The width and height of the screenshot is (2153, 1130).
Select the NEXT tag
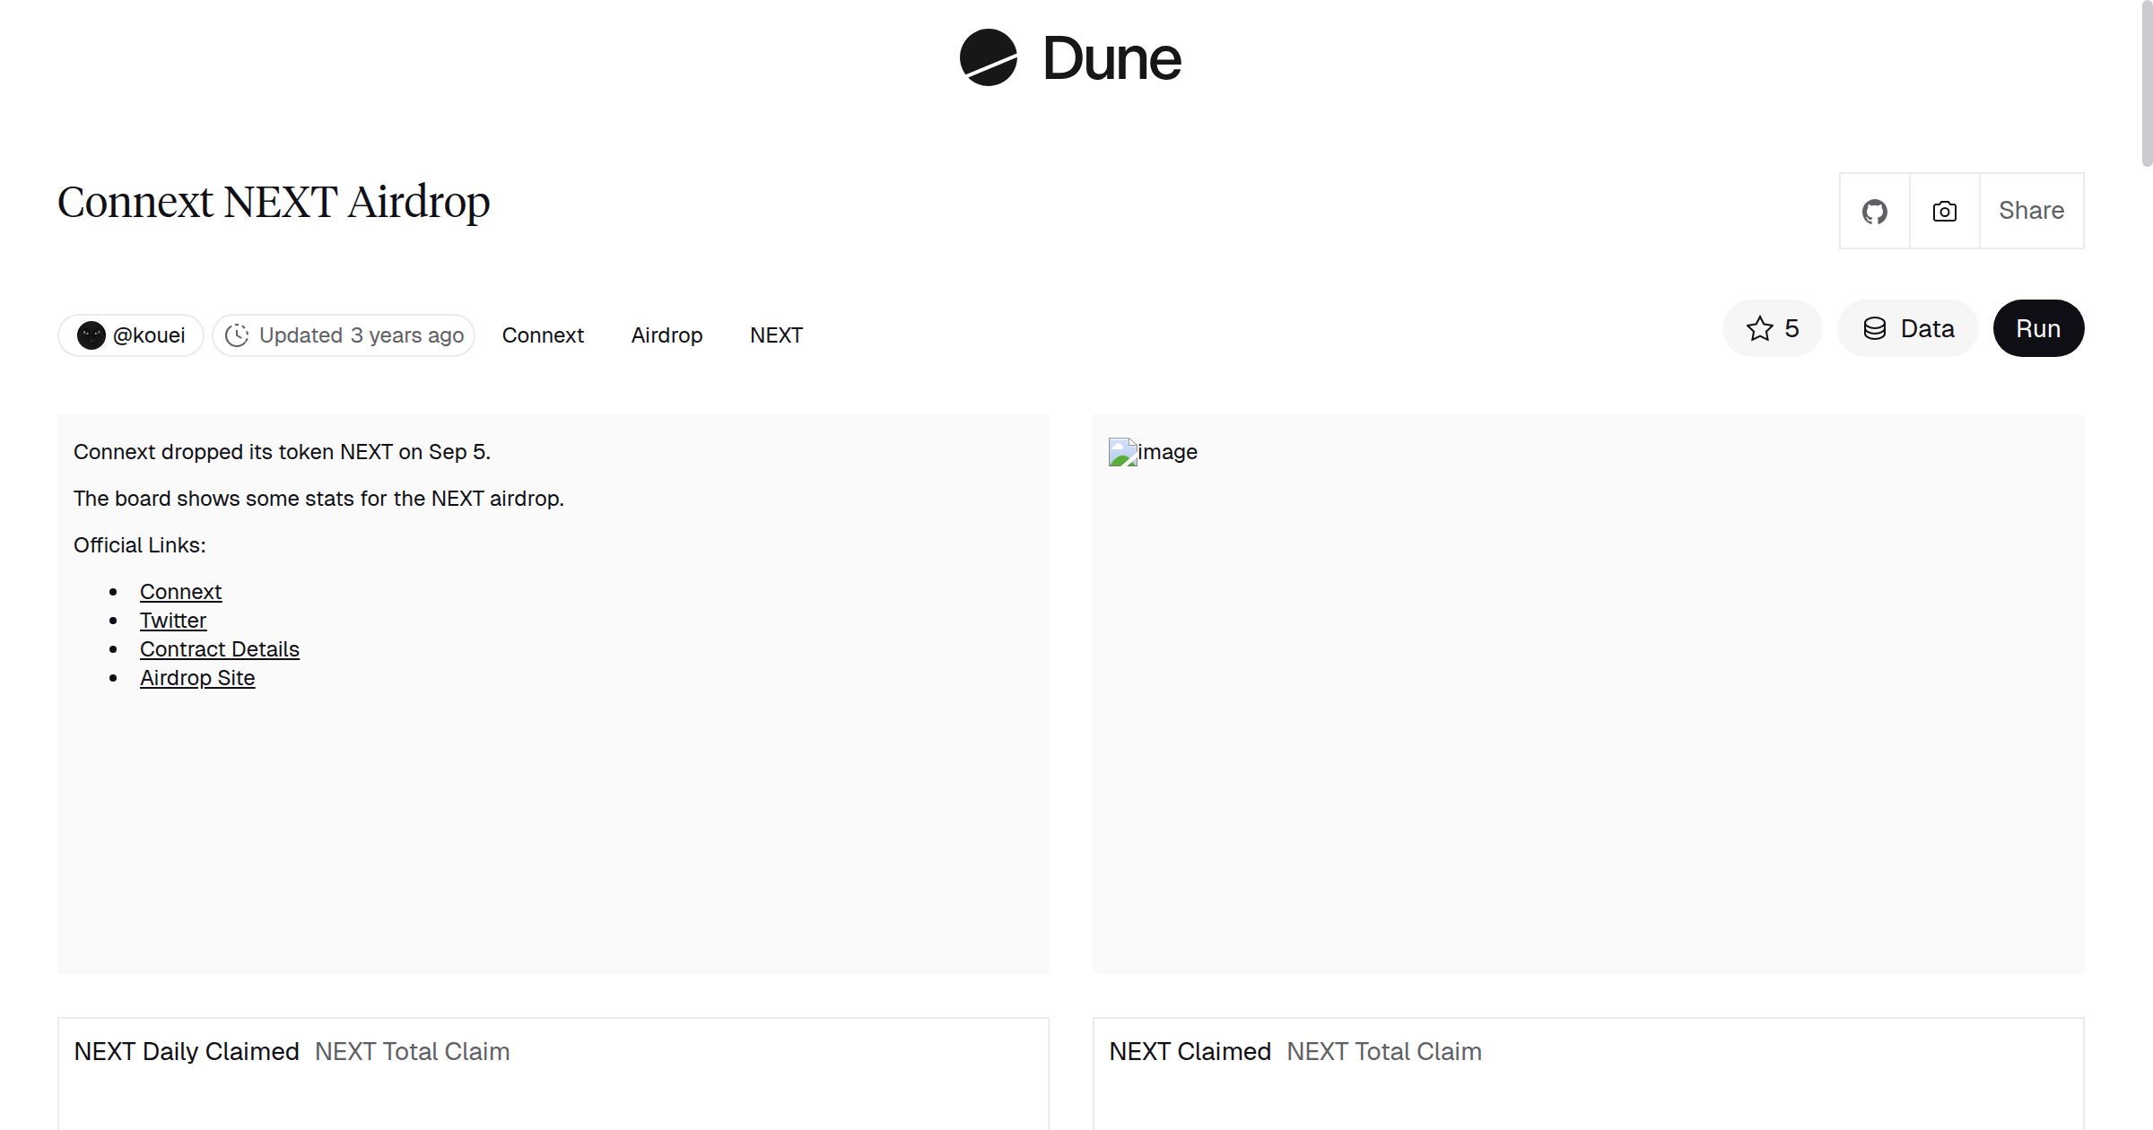click(776, 335)
